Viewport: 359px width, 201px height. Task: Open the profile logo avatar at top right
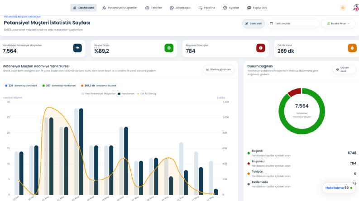coord(356,8)
